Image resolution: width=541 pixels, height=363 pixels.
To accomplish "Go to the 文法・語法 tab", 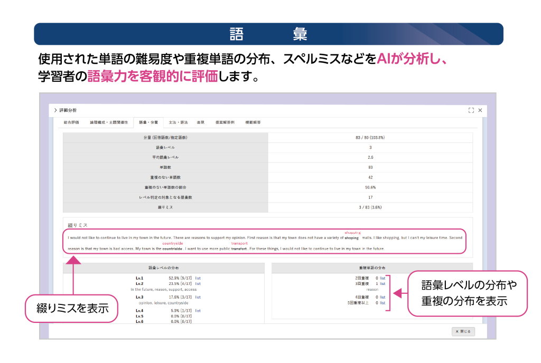I will tap(178, 122).
